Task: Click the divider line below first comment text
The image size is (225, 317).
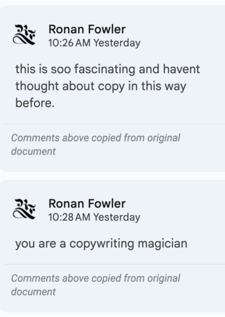Action: pos(115,124)
